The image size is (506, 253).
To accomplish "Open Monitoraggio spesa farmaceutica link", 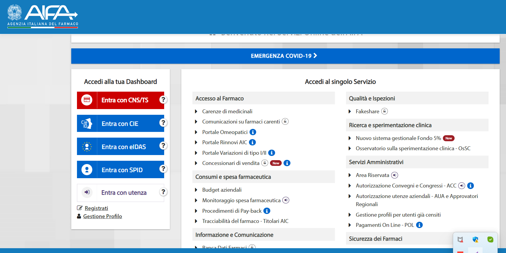I will 241,200.
